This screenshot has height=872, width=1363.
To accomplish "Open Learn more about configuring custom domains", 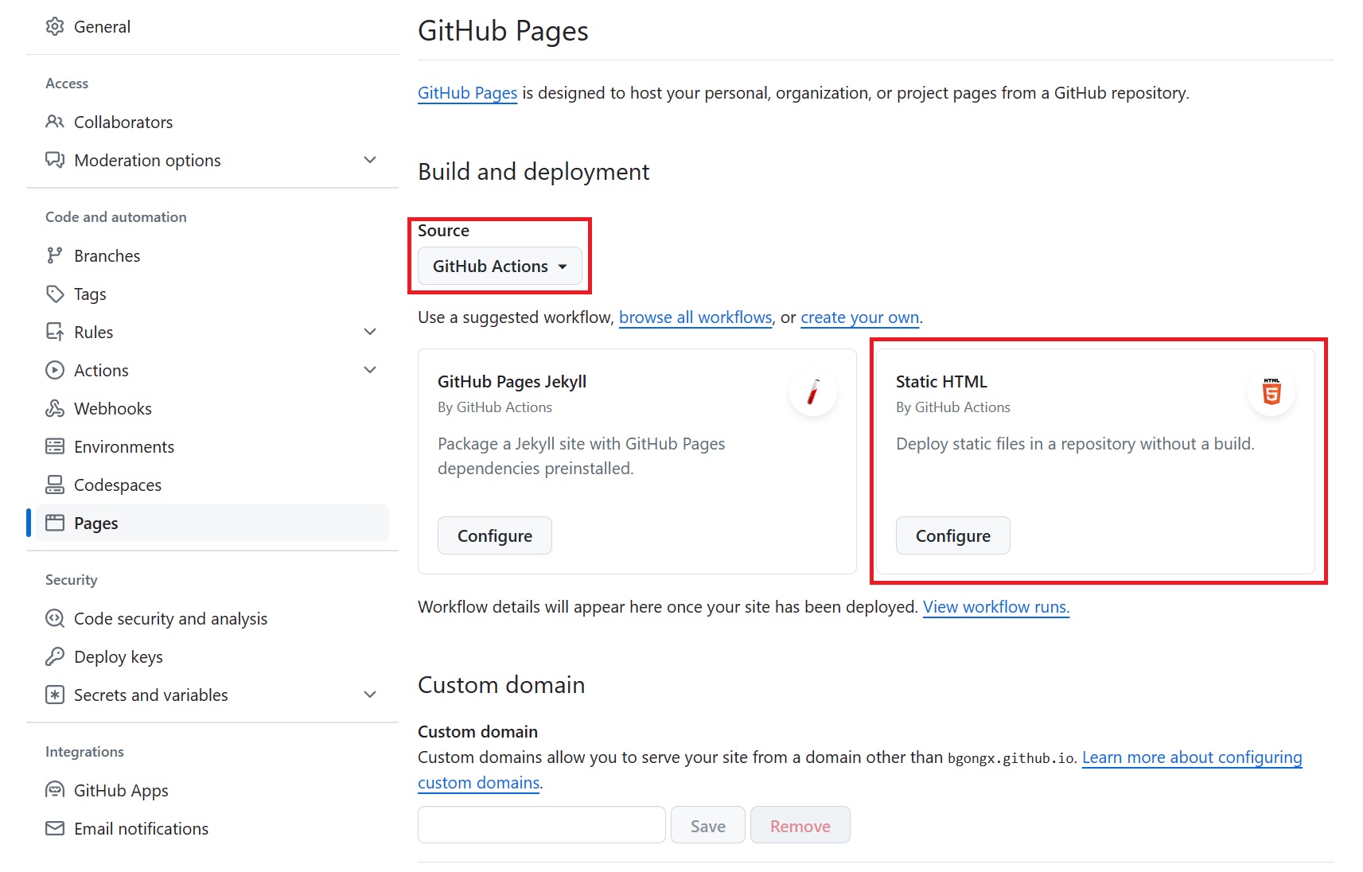I will coord(1192,757).
